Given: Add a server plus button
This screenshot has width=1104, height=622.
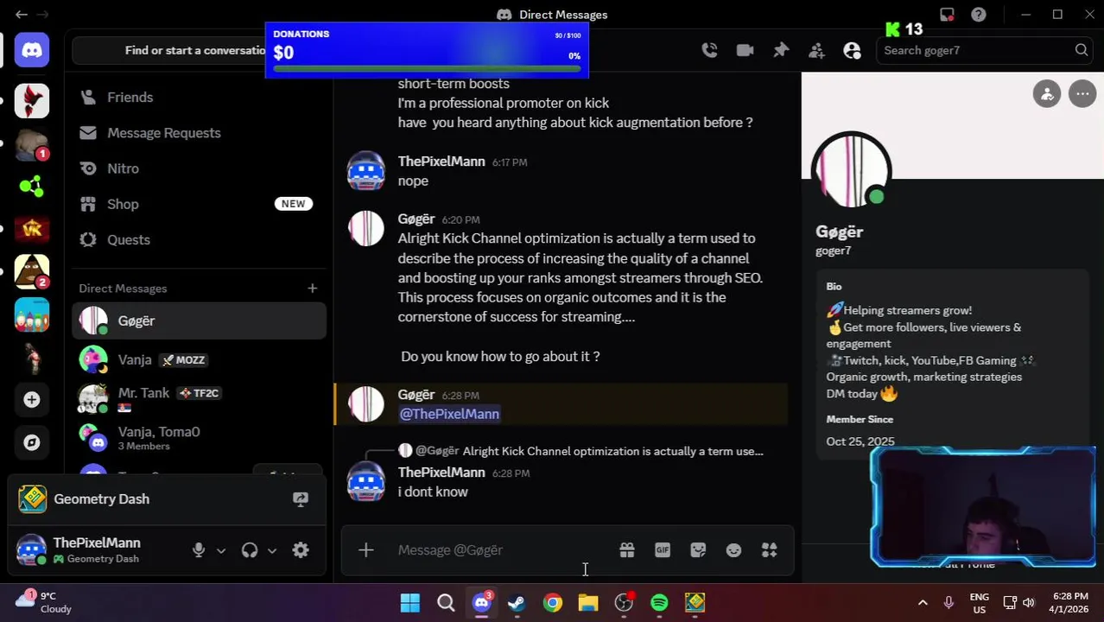Looking at the screenshot, I should click(x=32, y=400).
